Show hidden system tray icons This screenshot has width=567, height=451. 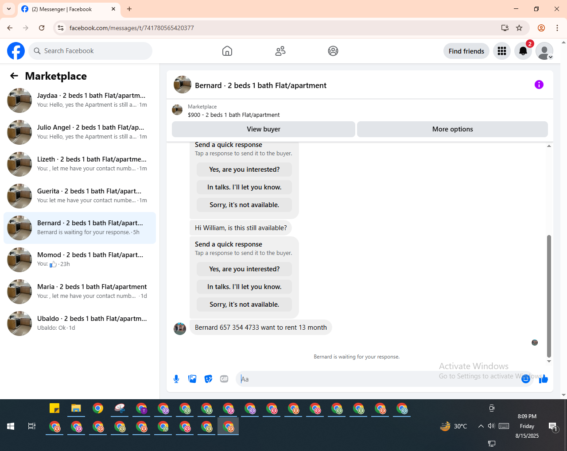tap(481, 426)
